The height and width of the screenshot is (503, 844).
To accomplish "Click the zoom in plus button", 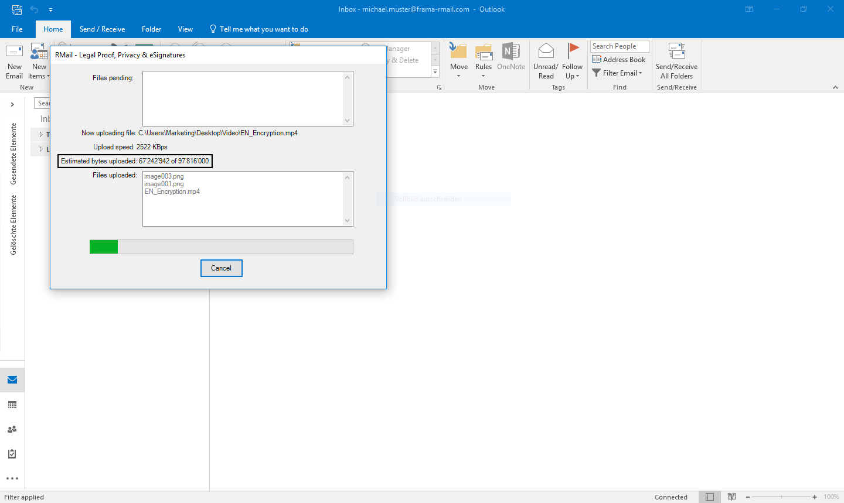I will point(815,497).
